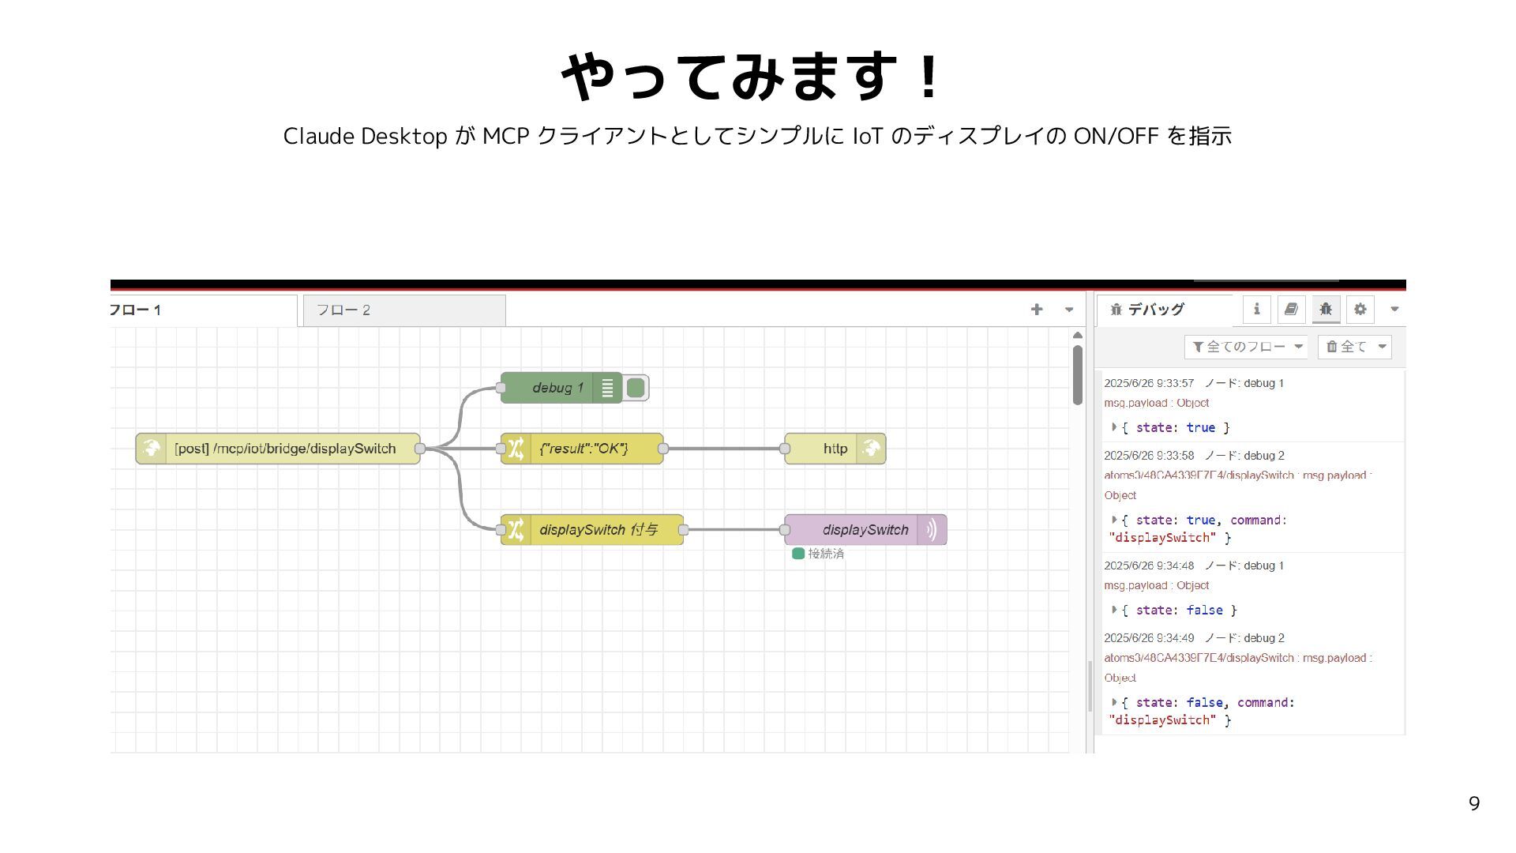The image size is (1516, 853).
Task: Open the 全てのフロー filter dropdown
Action: click(1246, 347)
